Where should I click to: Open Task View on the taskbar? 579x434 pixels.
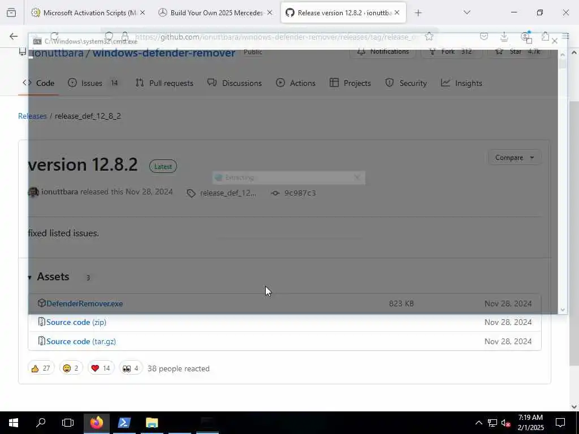(x=68, y=423)
